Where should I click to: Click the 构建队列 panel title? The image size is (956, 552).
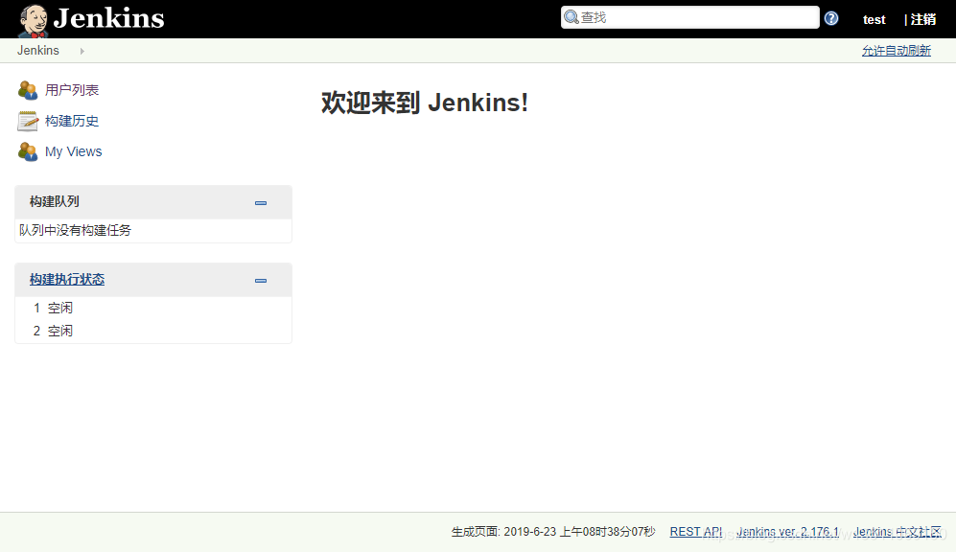point(55,201)
